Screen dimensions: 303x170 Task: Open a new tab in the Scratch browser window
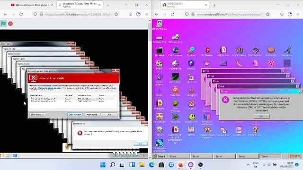(108, 5)
